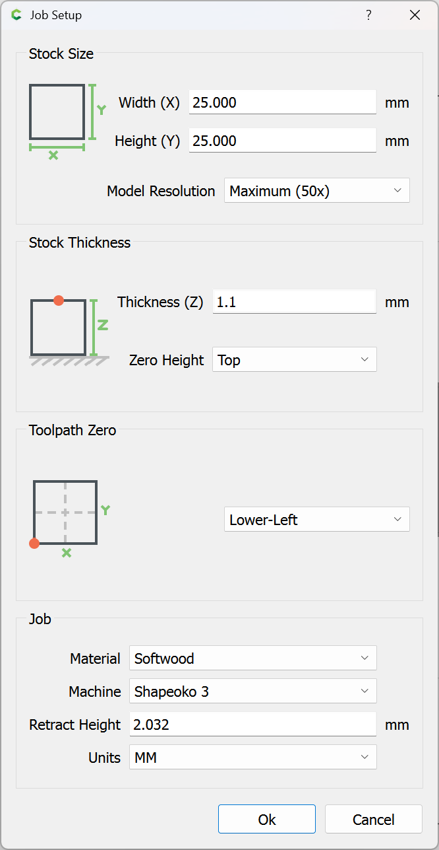Screen dimensions: 439x850
Task: Open the Units MM dropdown
Action: click(x=253, y=758)
